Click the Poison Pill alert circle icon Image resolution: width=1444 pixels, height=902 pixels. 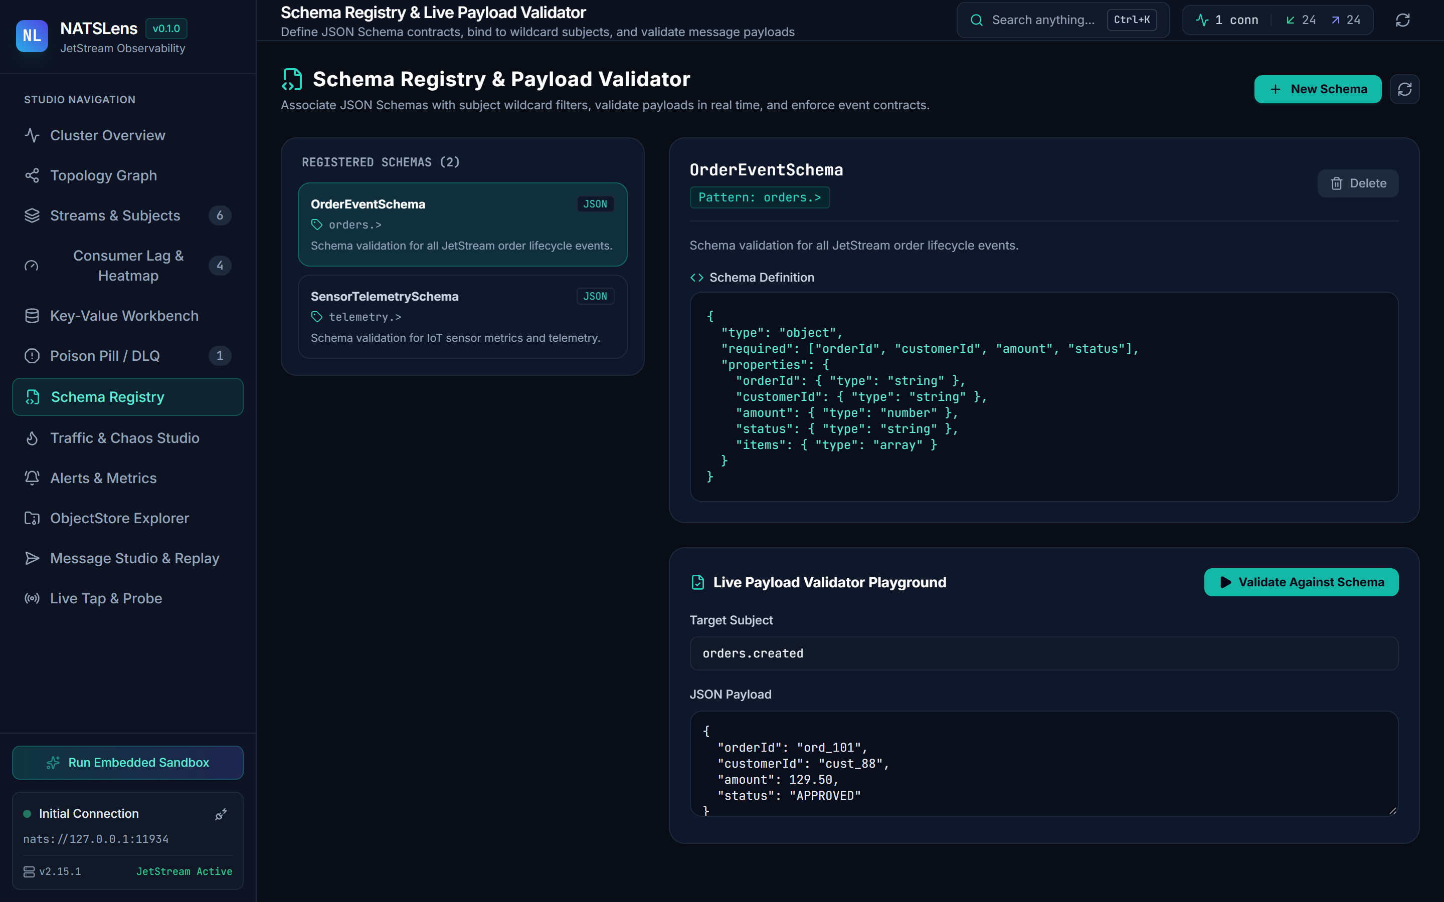(x=32, y=356)
